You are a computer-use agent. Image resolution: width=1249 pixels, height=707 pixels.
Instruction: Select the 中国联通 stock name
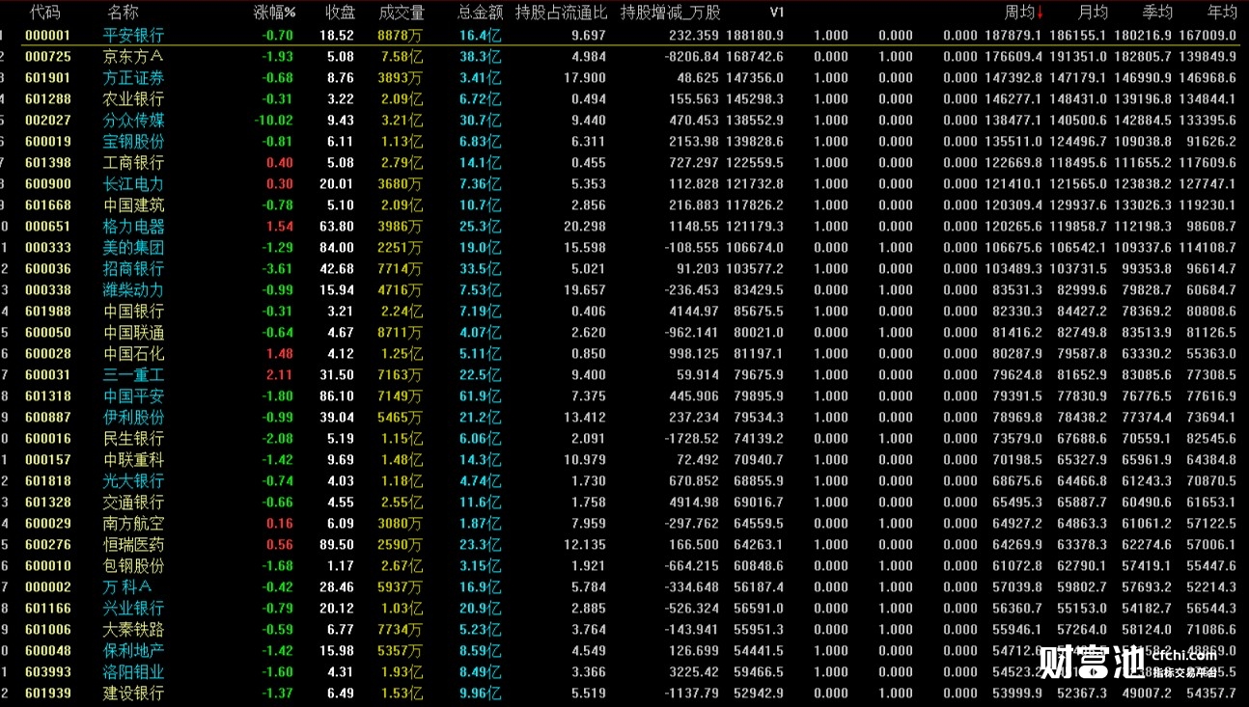(133, 333)
